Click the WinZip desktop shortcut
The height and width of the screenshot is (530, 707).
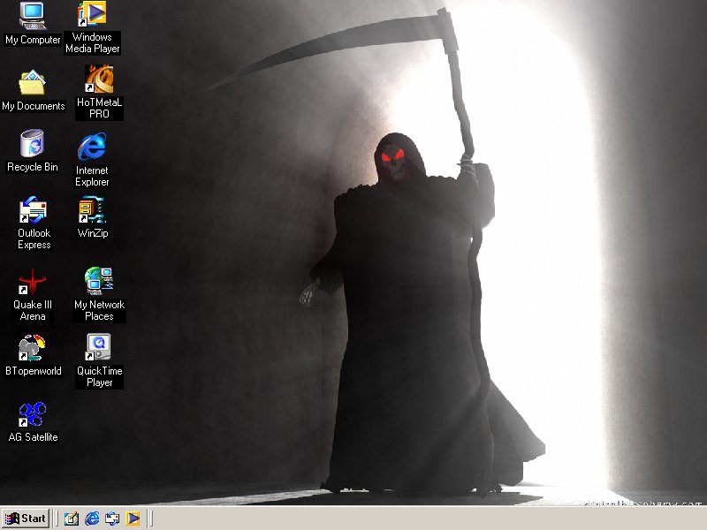click(x=92, y=211)
